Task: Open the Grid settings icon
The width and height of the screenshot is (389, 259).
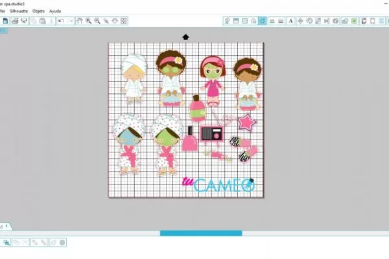Action: [x=382, y=21]
